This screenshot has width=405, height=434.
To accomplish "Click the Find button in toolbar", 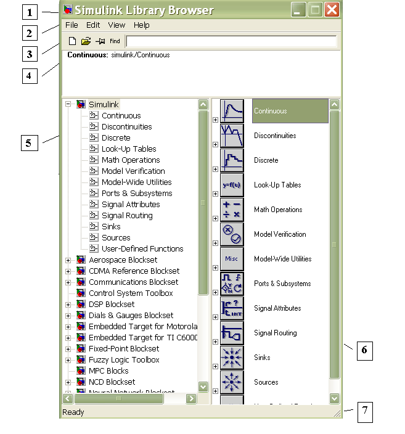I will coord(115,41).
